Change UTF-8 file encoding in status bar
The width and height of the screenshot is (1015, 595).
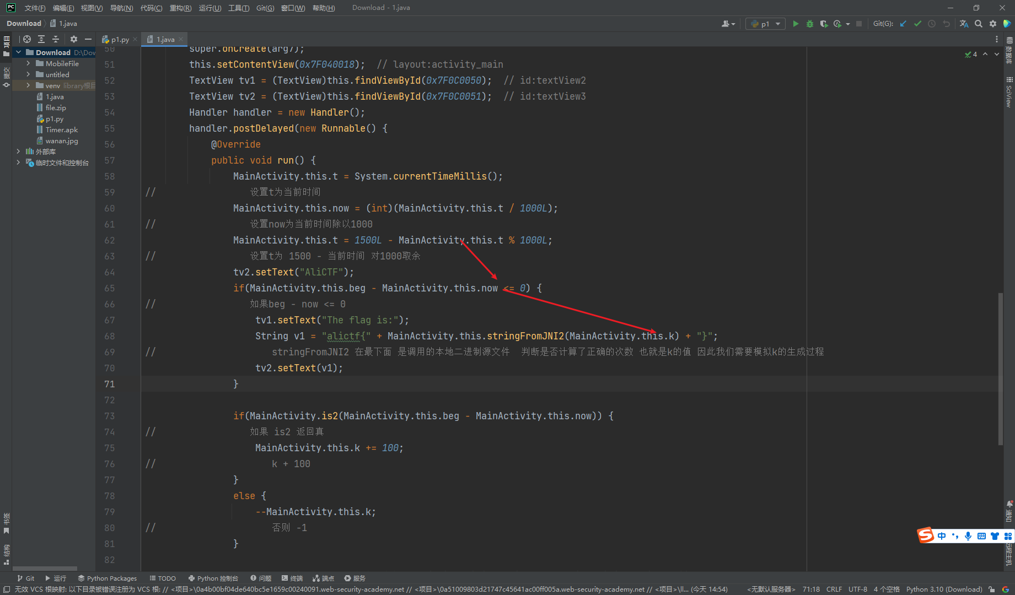(x=857, y=589)
